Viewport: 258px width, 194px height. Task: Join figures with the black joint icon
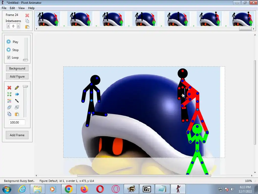coord(17,101)
